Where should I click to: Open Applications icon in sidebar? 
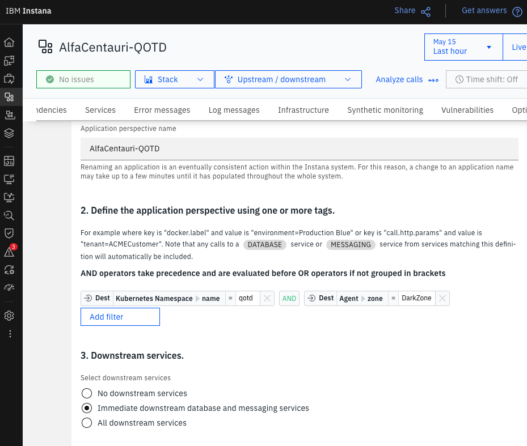coord(9,97)
